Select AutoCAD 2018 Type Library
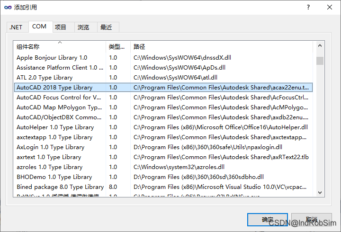The image size is (341, 232). [163, 88]
